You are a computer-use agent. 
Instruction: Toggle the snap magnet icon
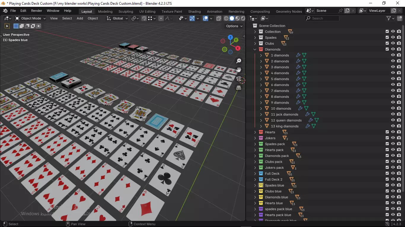[x=144, y=18]
